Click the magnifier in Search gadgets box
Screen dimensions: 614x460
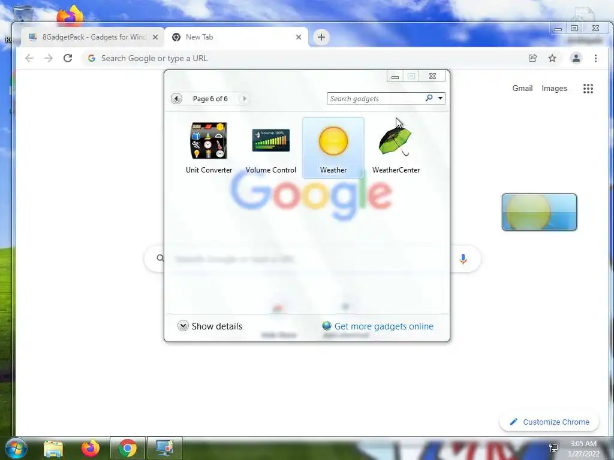pyautogui.click(x=429, y=98)
